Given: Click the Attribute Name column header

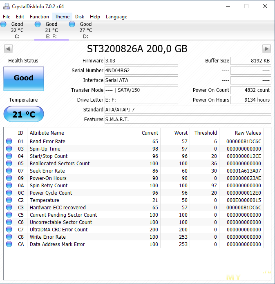Looking at the screenshot, I should [47, 133].
